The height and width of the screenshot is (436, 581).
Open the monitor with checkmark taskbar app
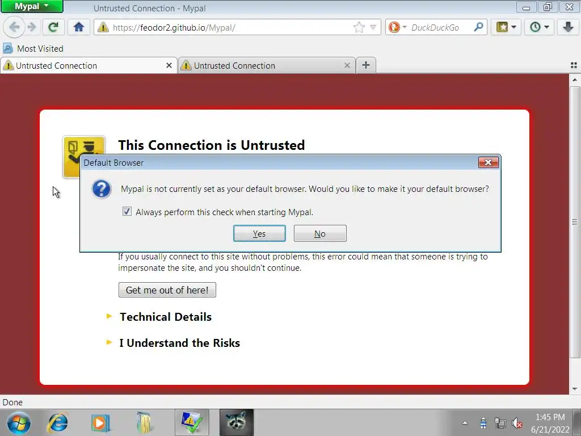[x=192, y=423]
